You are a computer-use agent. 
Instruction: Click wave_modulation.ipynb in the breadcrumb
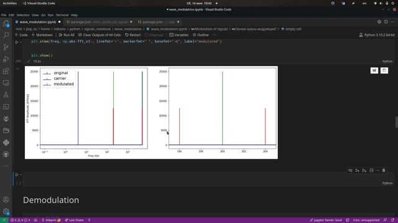(167, 29)
